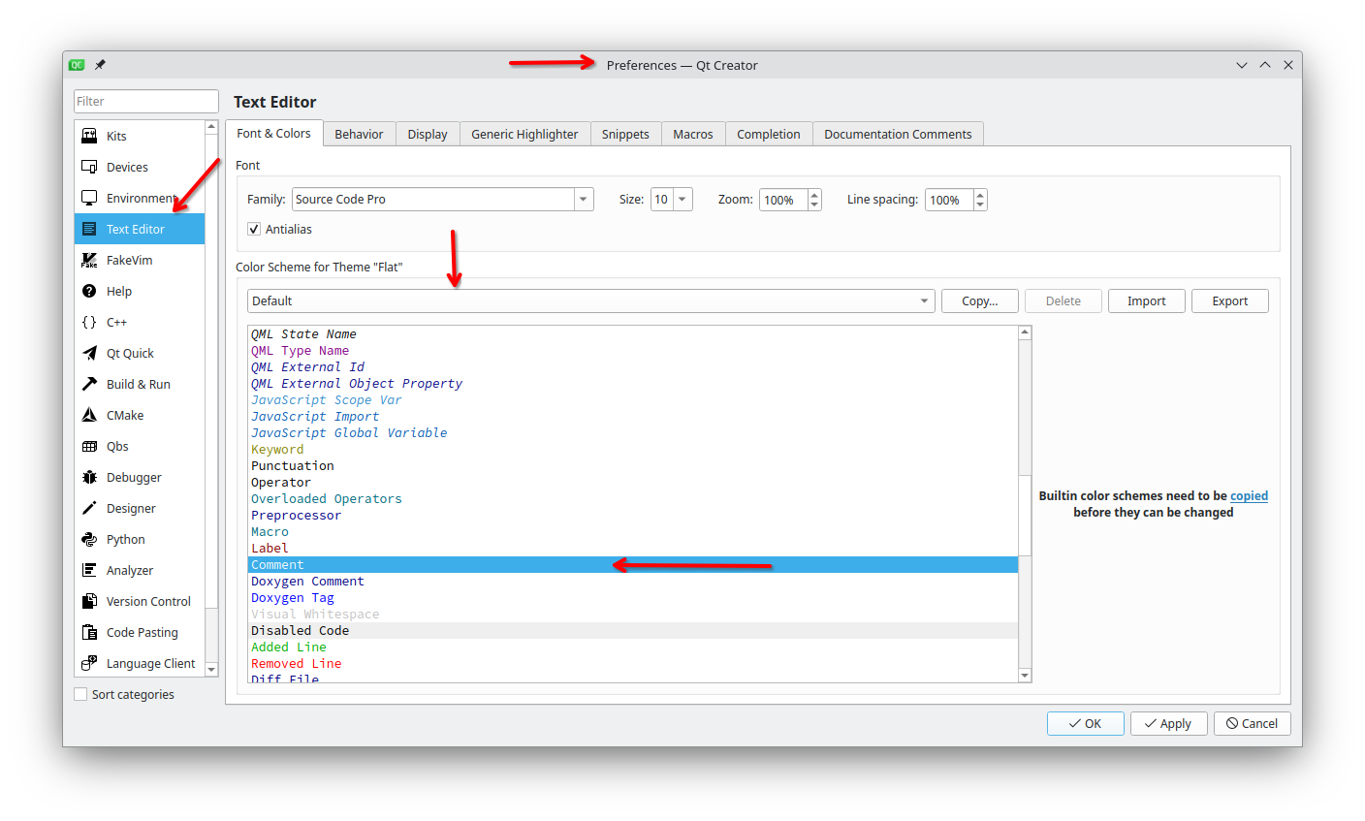Select the QML Type Name entry
Screen dimensions: 1365x821
[x=633, y=350]
